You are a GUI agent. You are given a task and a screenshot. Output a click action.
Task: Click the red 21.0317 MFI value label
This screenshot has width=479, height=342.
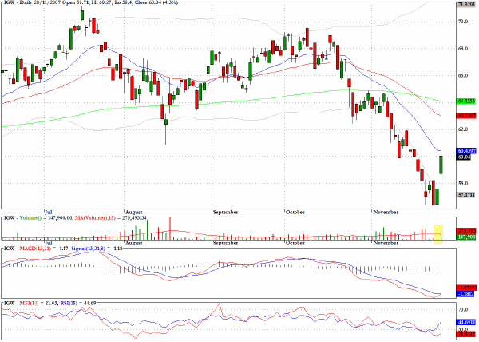tap(466, 334)
